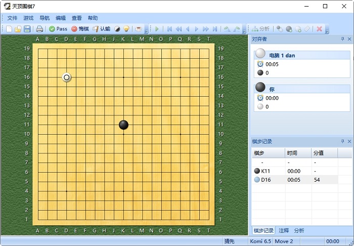The image size is (354, 246).
Task: Click the 时间 column header
Action: pyautogui.click(x=298, y=153)
